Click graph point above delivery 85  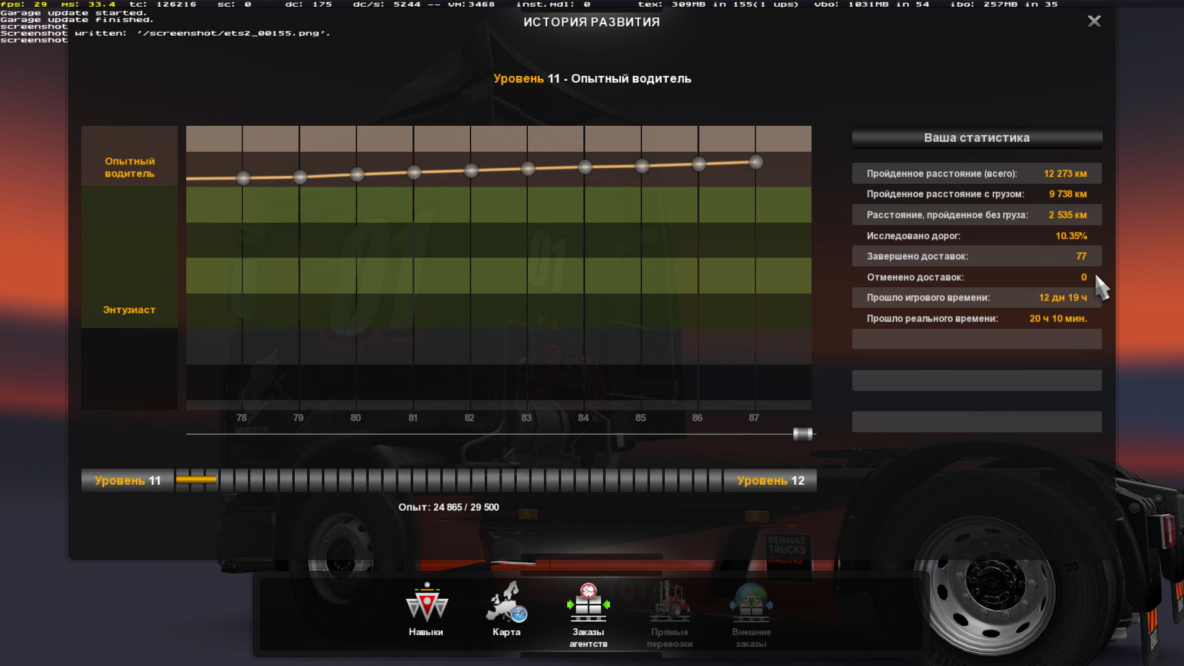(x=642, y=166)
